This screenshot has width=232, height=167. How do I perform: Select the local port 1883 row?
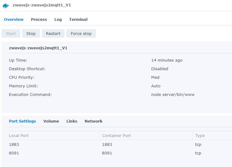click(x=119, y=144)
